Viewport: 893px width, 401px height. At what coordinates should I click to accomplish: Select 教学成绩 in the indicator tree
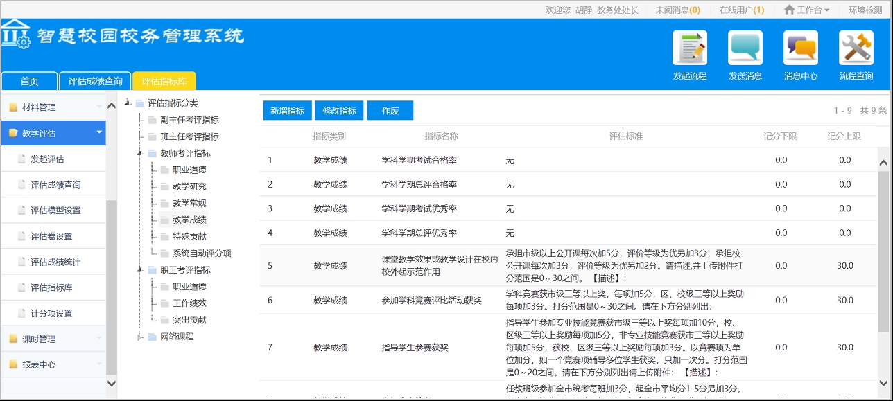pos(189,220)
